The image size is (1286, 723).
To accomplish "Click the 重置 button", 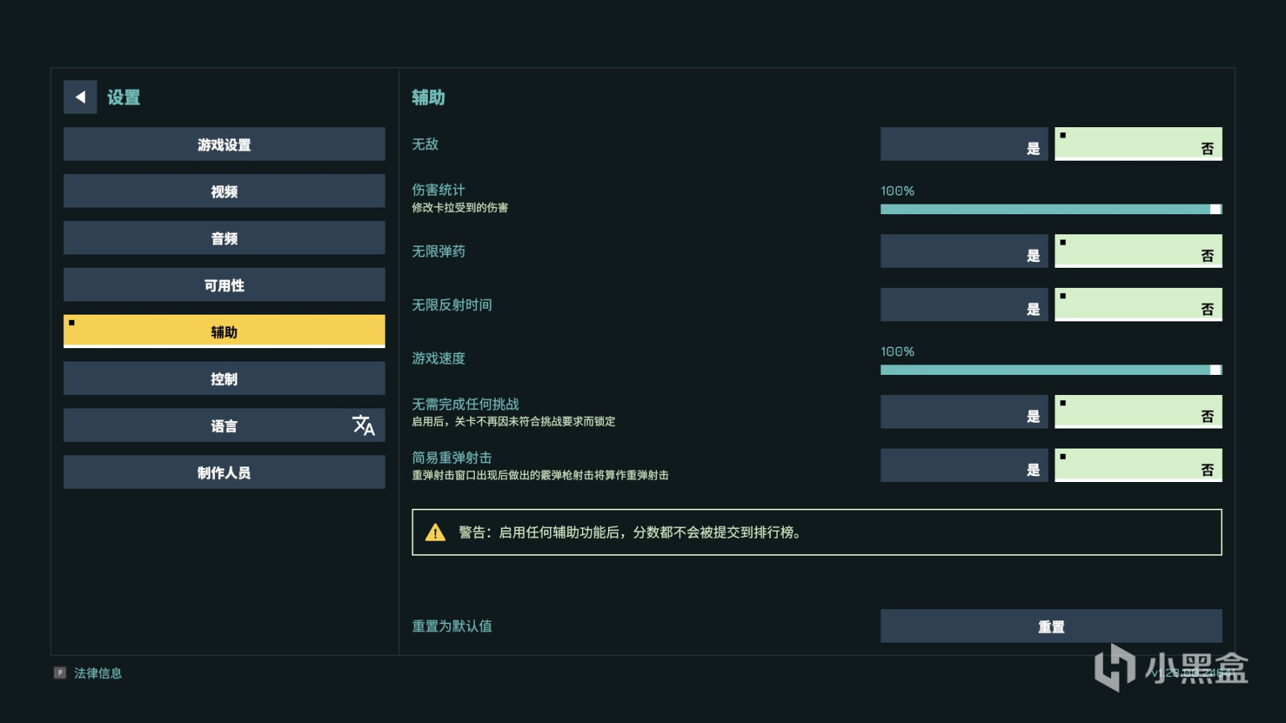I will coord(1051,626).
